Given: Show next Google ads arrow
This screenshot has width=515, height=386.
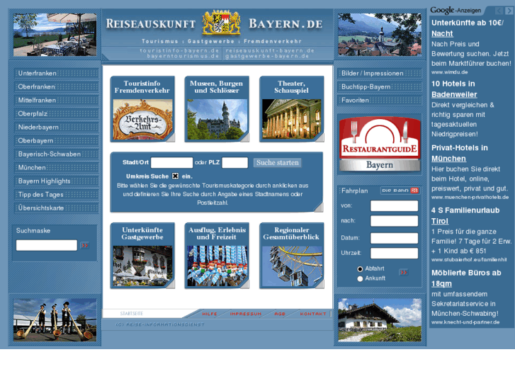Looking at the screenshot, I should click(x=509, y=11).
